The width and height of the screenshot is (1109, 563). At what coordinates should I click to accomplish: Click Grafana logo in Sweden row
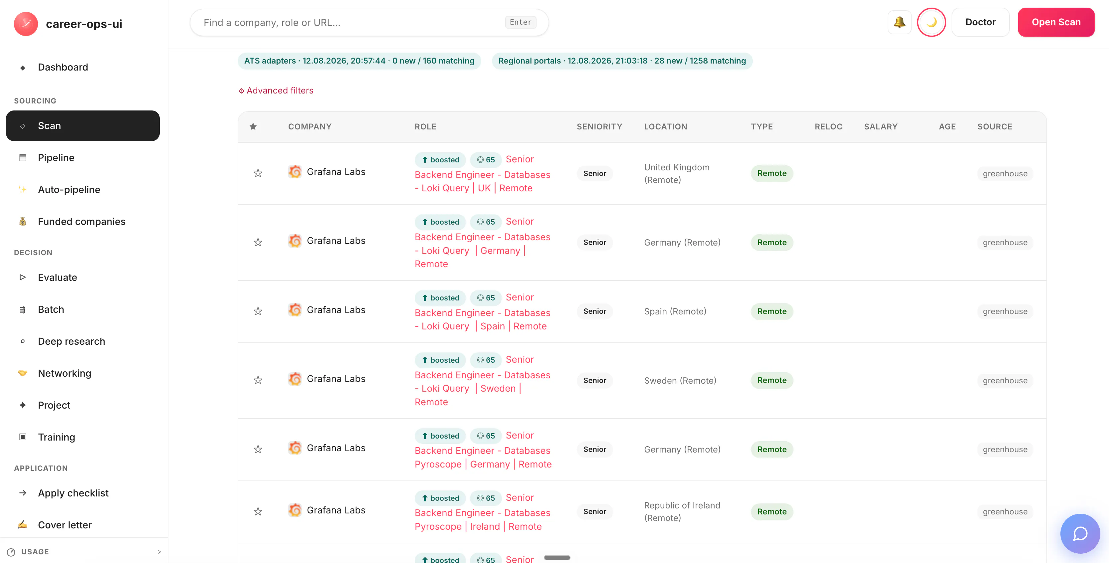[x=295, y=379]
